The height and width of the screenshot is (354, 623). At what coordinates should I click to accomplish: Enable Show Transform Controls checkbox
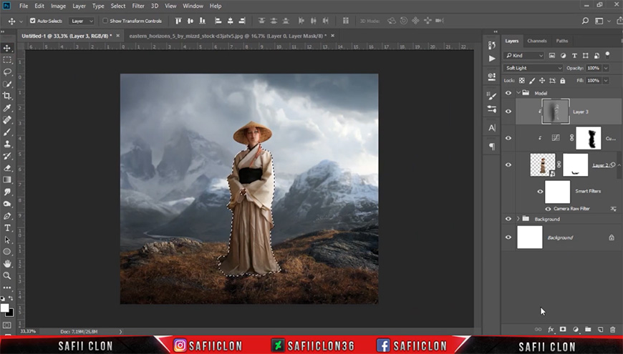click(x=105, y=21)
